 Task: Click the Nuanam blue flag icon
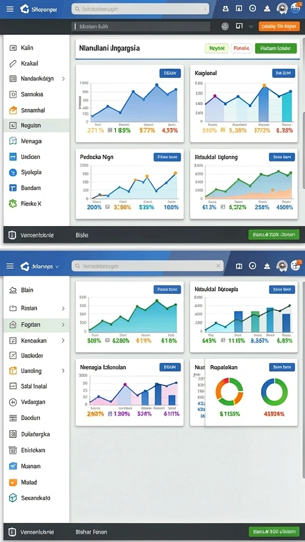coord(13,466)
